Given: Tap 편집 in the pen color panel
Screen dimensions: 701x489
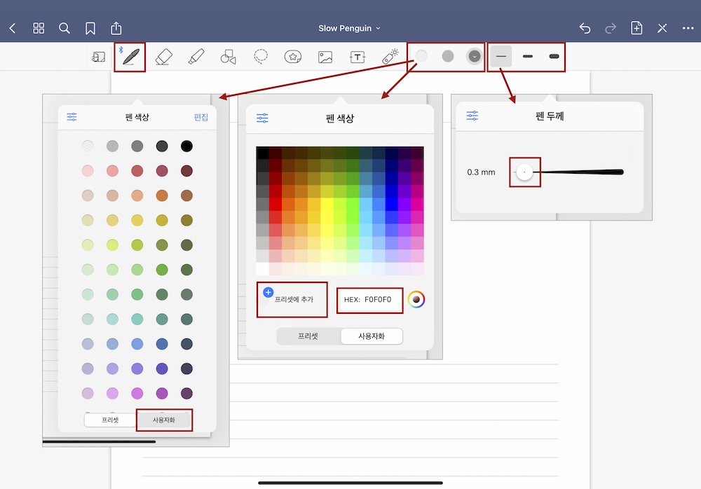Looking at the screenshot, I should tap(200, 117).
